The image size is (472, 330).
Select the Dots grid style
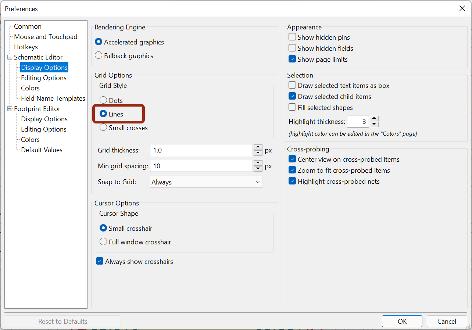coord(103,100)
